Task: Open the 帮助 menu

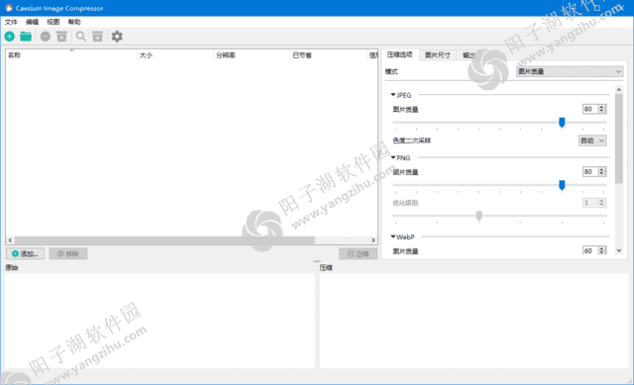Action: [74, 22]
